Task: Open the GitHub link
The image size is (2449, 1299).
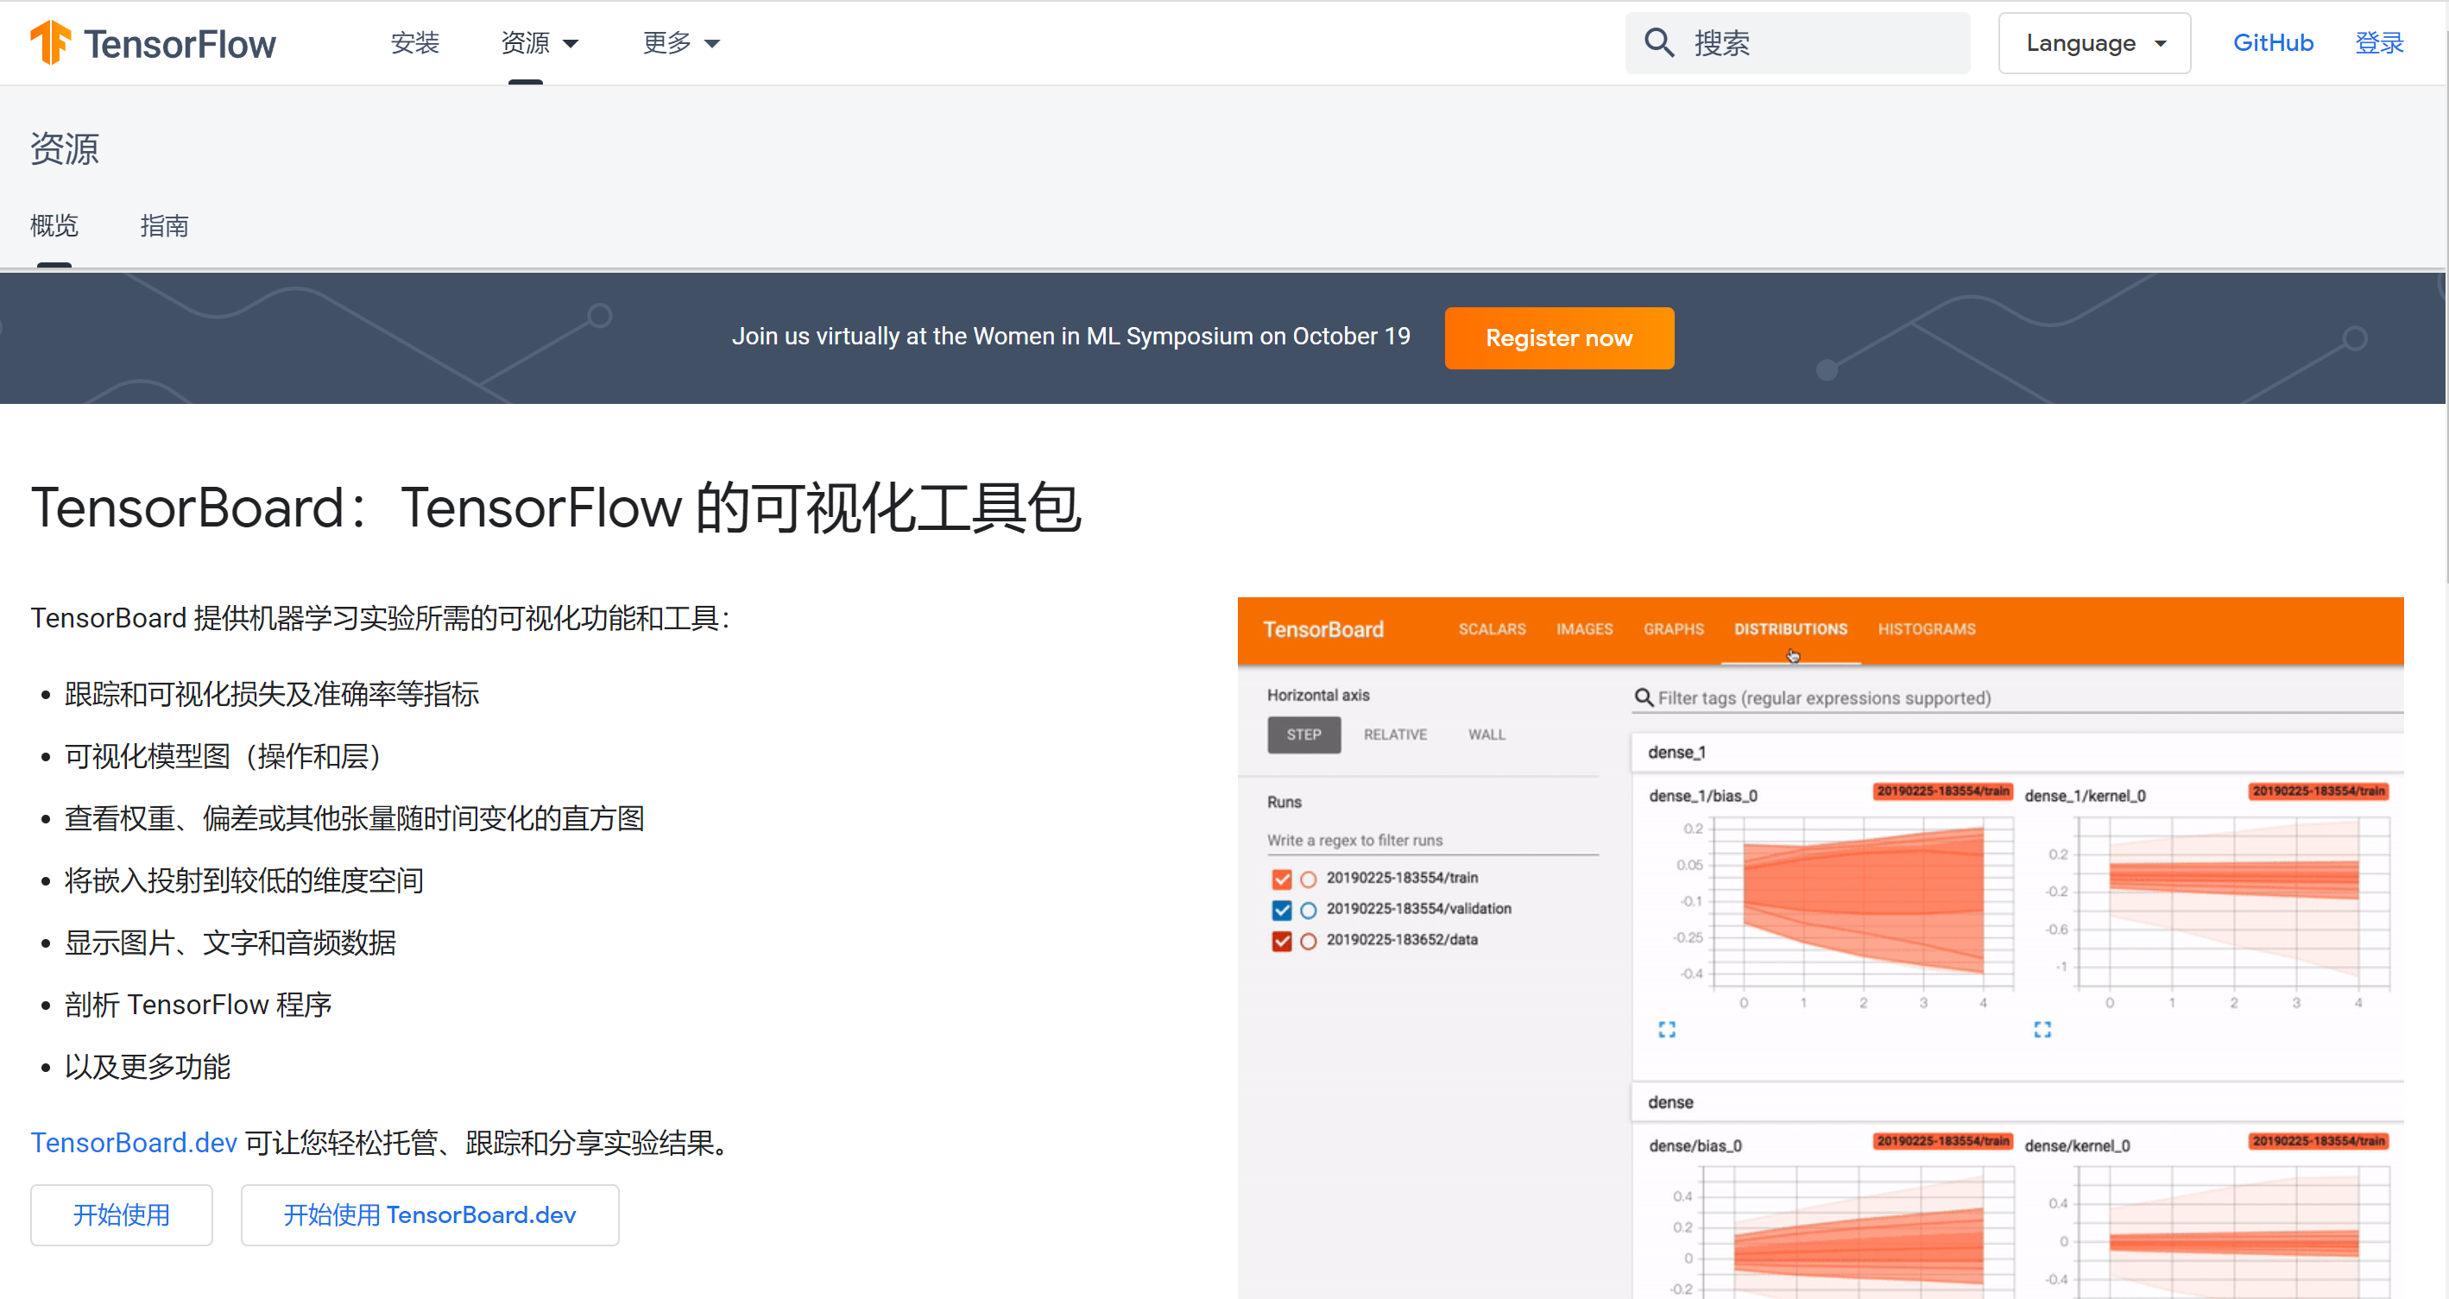Action: click(2273, 43)
